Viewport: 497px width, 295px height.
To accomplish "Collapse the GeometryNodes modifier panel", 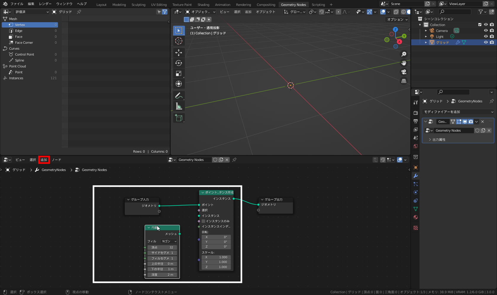I will 425,122.
